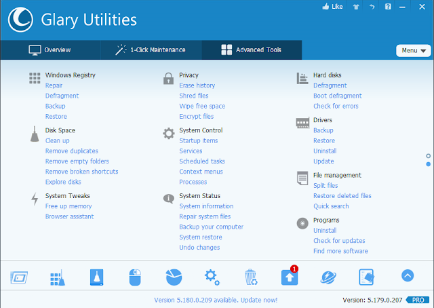Screen dimensions: 434x308
Task: Open Restore deleted files link
Action: pos(342,196)
